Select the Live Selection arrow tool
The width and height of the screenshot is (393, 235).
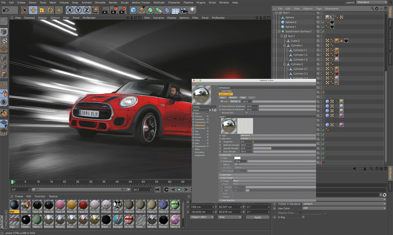tap(25, 10)
